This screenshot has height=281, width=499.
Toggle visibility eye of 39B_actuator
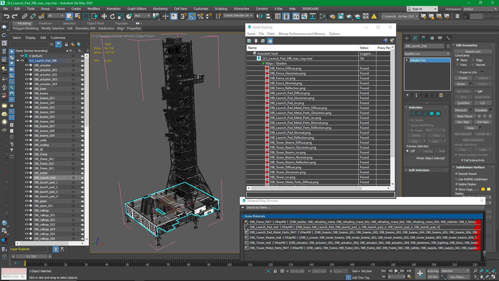click(27, 65)
